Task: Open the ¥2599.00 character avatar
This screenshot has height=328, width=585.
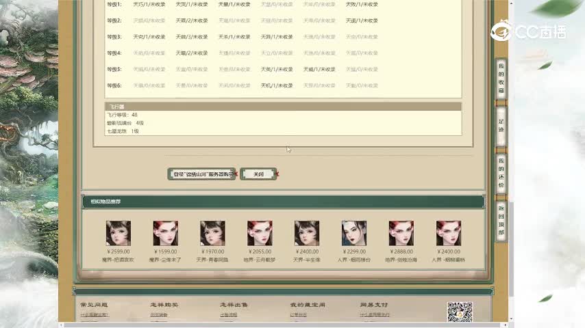Action: [x=119, y=233]
